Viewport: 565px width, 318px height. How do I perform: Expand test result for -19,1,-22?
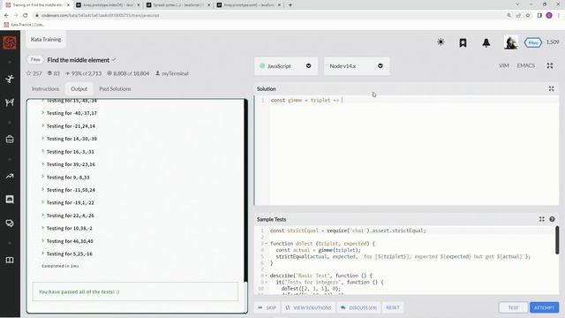[68, 202]
